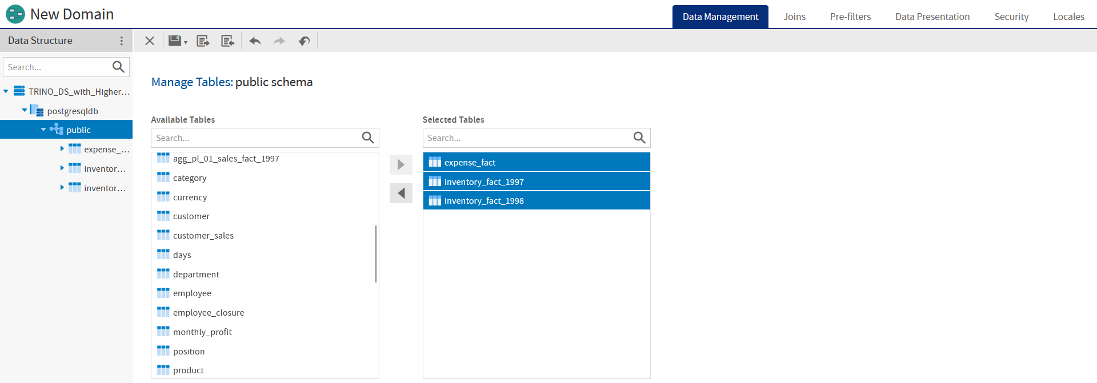Click the Selected Tables search magnifier icon
The height and width of the screenshot is (383, 1097).
pos(639,138)
